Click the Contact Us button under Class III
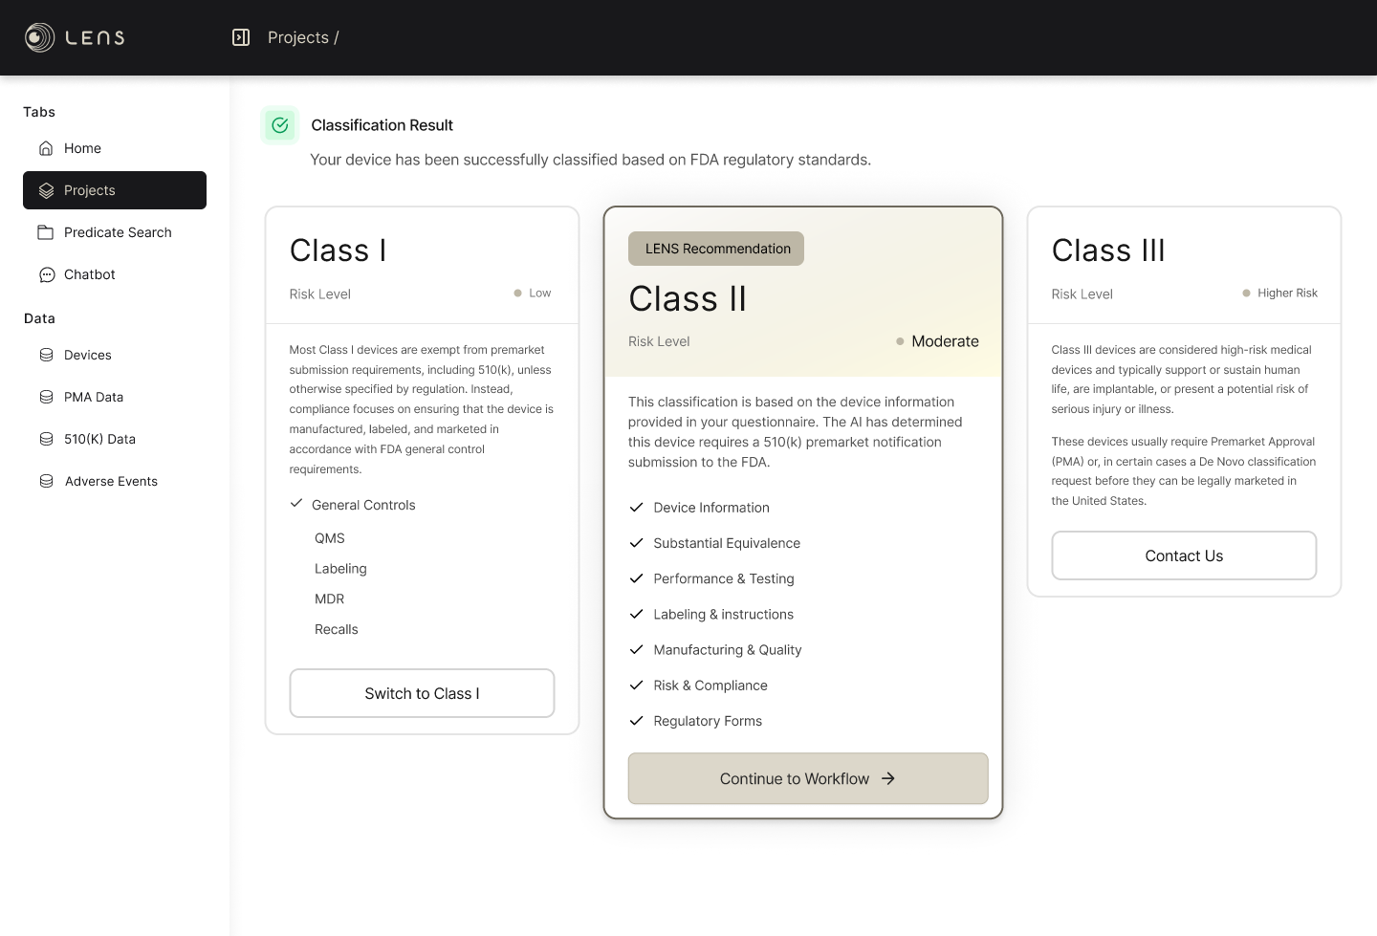 click(1184, 555)
